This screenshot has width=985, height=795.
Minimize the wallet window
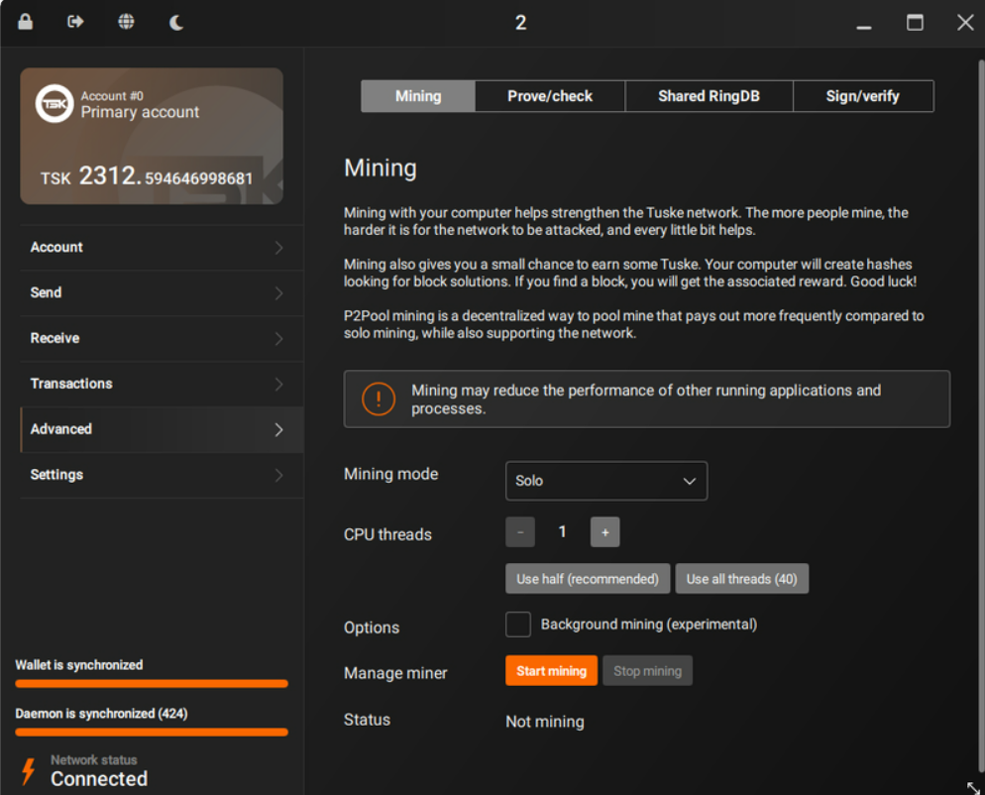(x=864, y=27)
